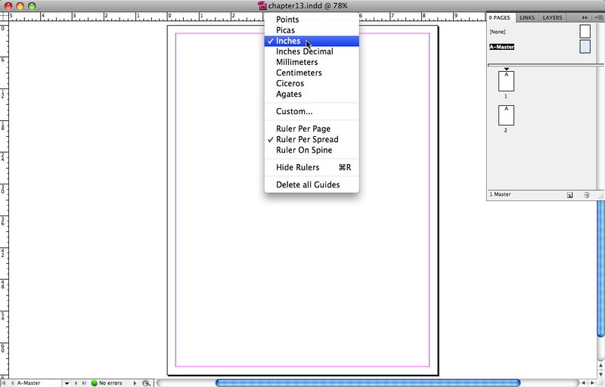
Task: Open the page selector dropdown arrow
Action: point(67,383)
